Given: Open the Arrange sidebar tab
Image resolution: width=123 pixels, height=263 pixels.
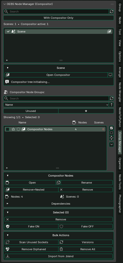Looking at the screenshot, I should (x=120, y=72).
